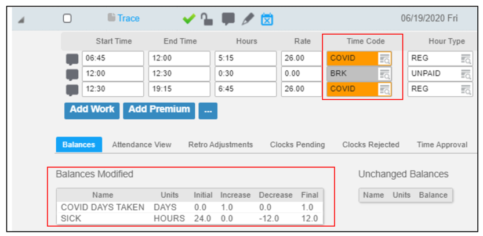Click the Add Premium button
The height and width of the screenshot is (236, 483).
point(159,111)
